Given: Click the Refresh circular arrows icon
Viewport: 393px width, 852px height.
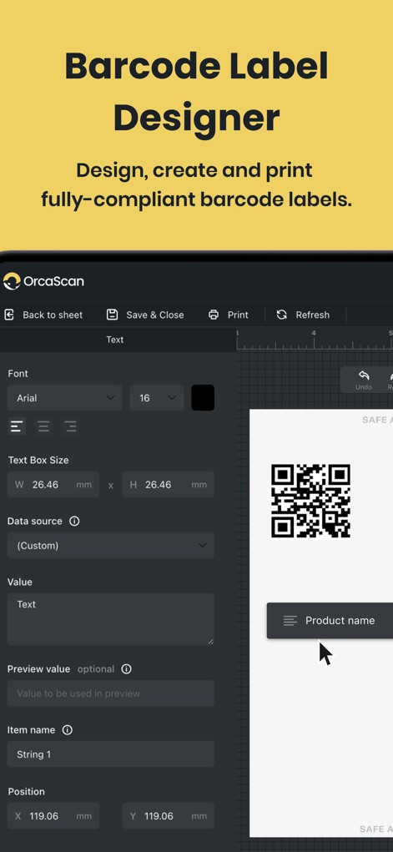Looking at the screenshot, I should [281, 315].
